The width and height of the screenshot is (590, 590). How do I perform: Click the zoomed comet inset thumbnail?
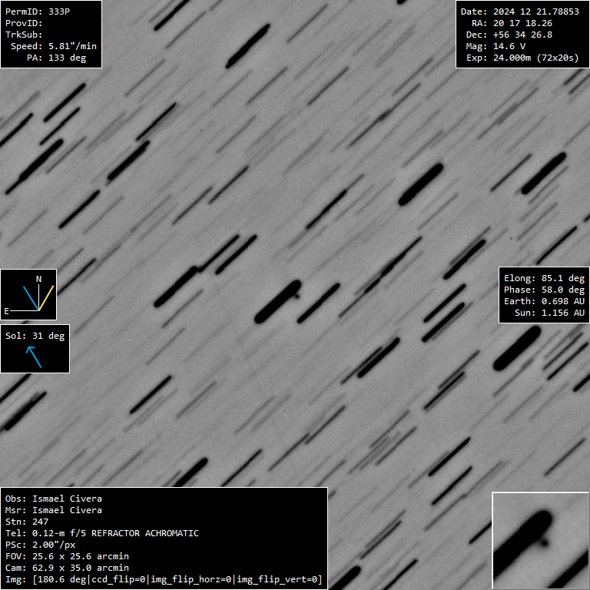point(540,540)
